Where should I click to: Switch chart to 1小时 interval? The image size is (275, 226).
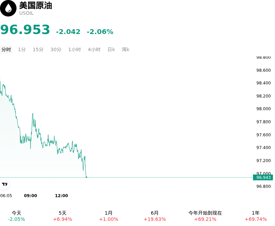(75, 49)
